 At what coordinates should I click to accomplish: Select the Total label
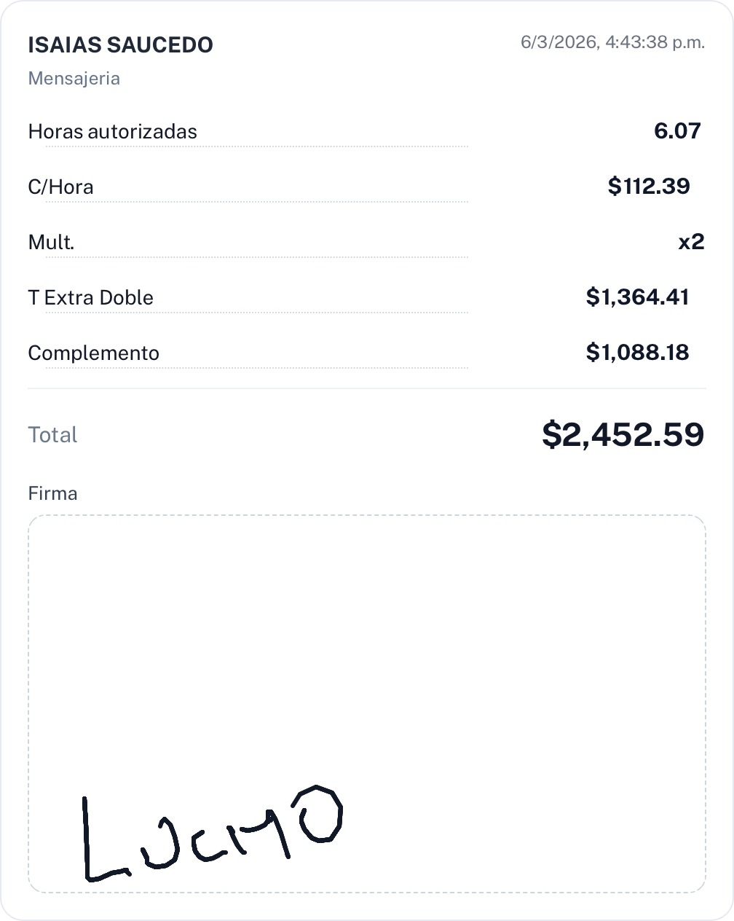52,435
